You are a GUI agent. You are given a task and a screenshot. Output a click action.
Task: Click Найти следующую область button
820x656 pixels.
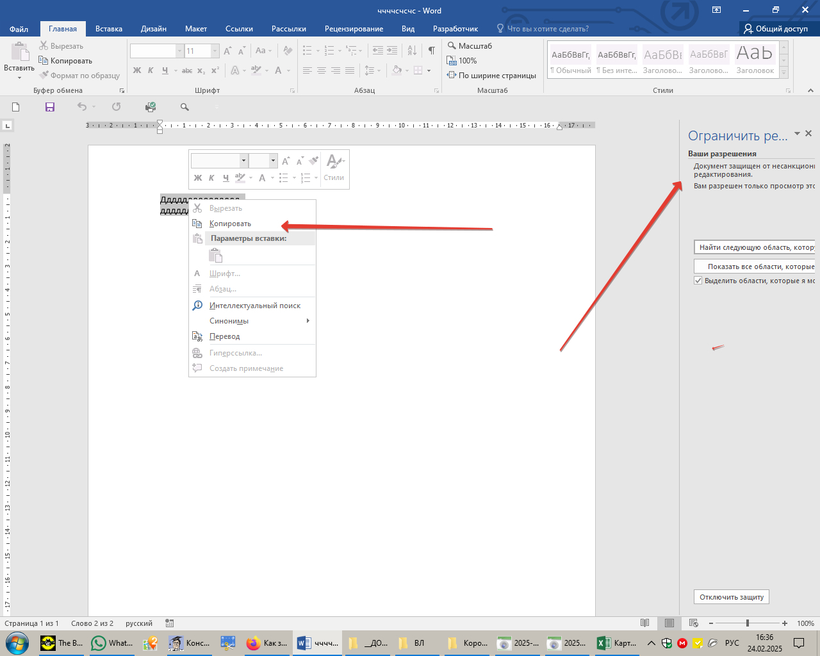click(x=754, y=247)
